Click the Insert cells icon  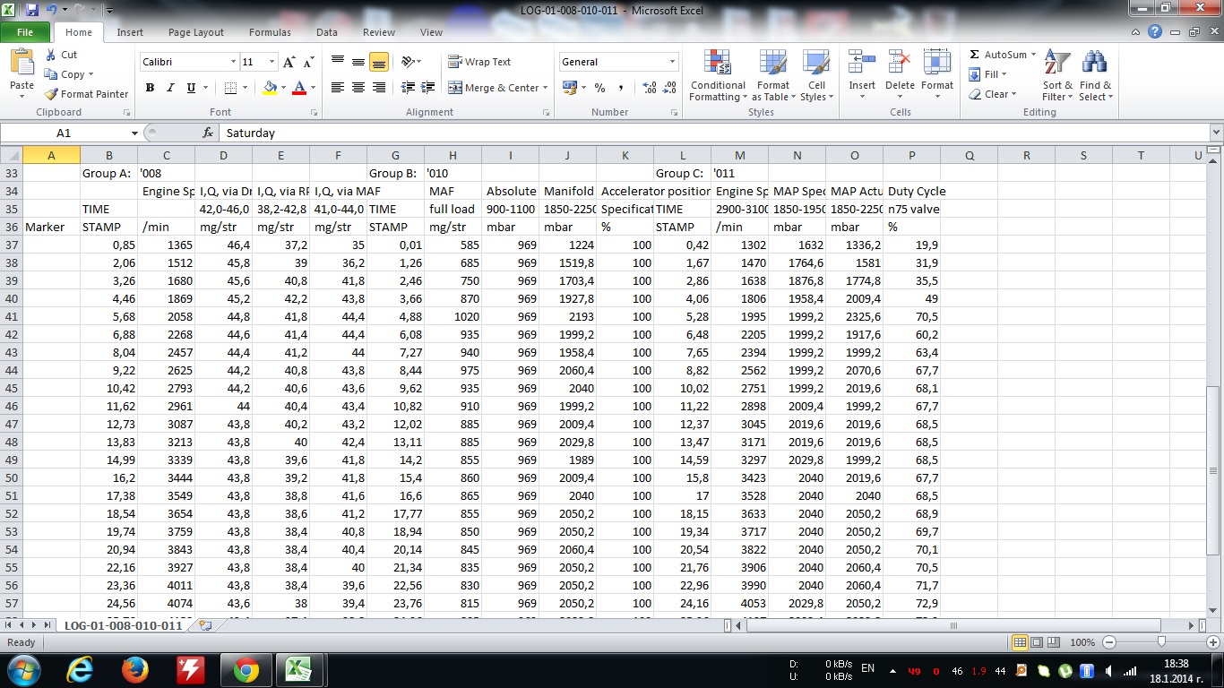click(862, 72)
